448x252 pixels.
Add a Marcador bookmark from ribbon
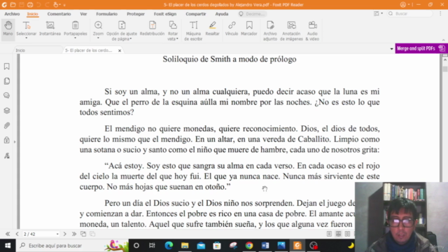coord(249,29)
